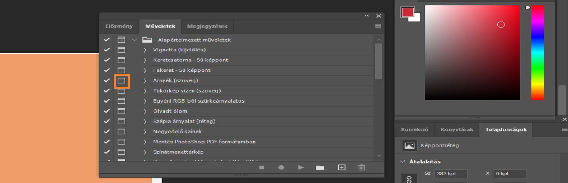
Task: Toggle the width-height link chain icon
Action: point(409,180)
